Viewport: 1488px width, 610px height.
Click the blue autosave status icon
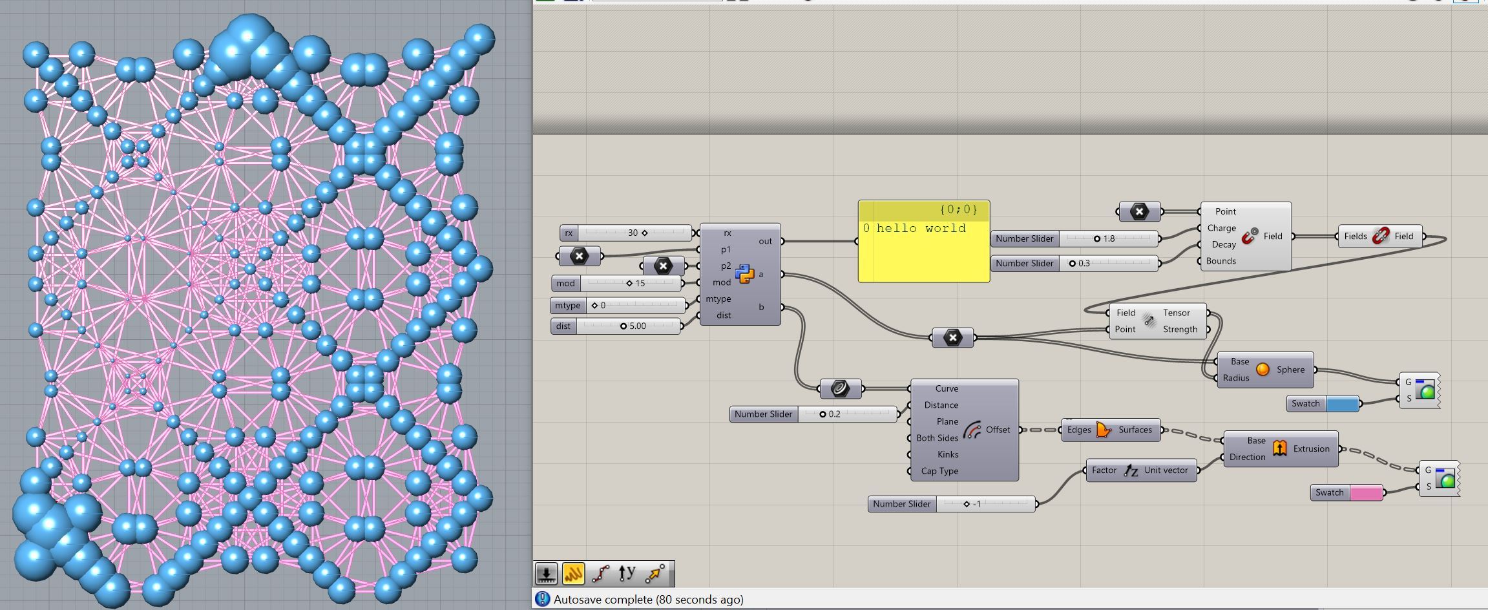coord(542,600)
